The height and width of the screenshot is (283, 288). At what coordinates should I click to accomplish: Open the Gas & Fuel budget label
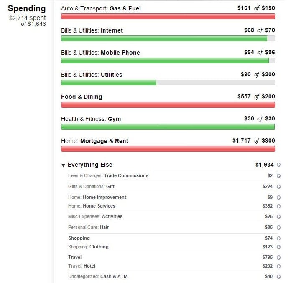pos(101,8)
